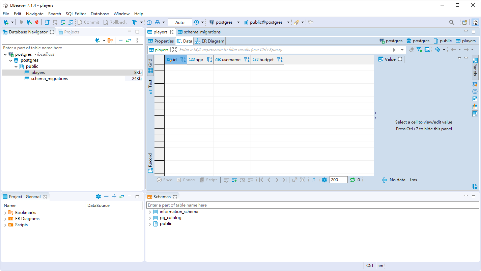Expand the ER Diagrams folder

coord(5,219)
